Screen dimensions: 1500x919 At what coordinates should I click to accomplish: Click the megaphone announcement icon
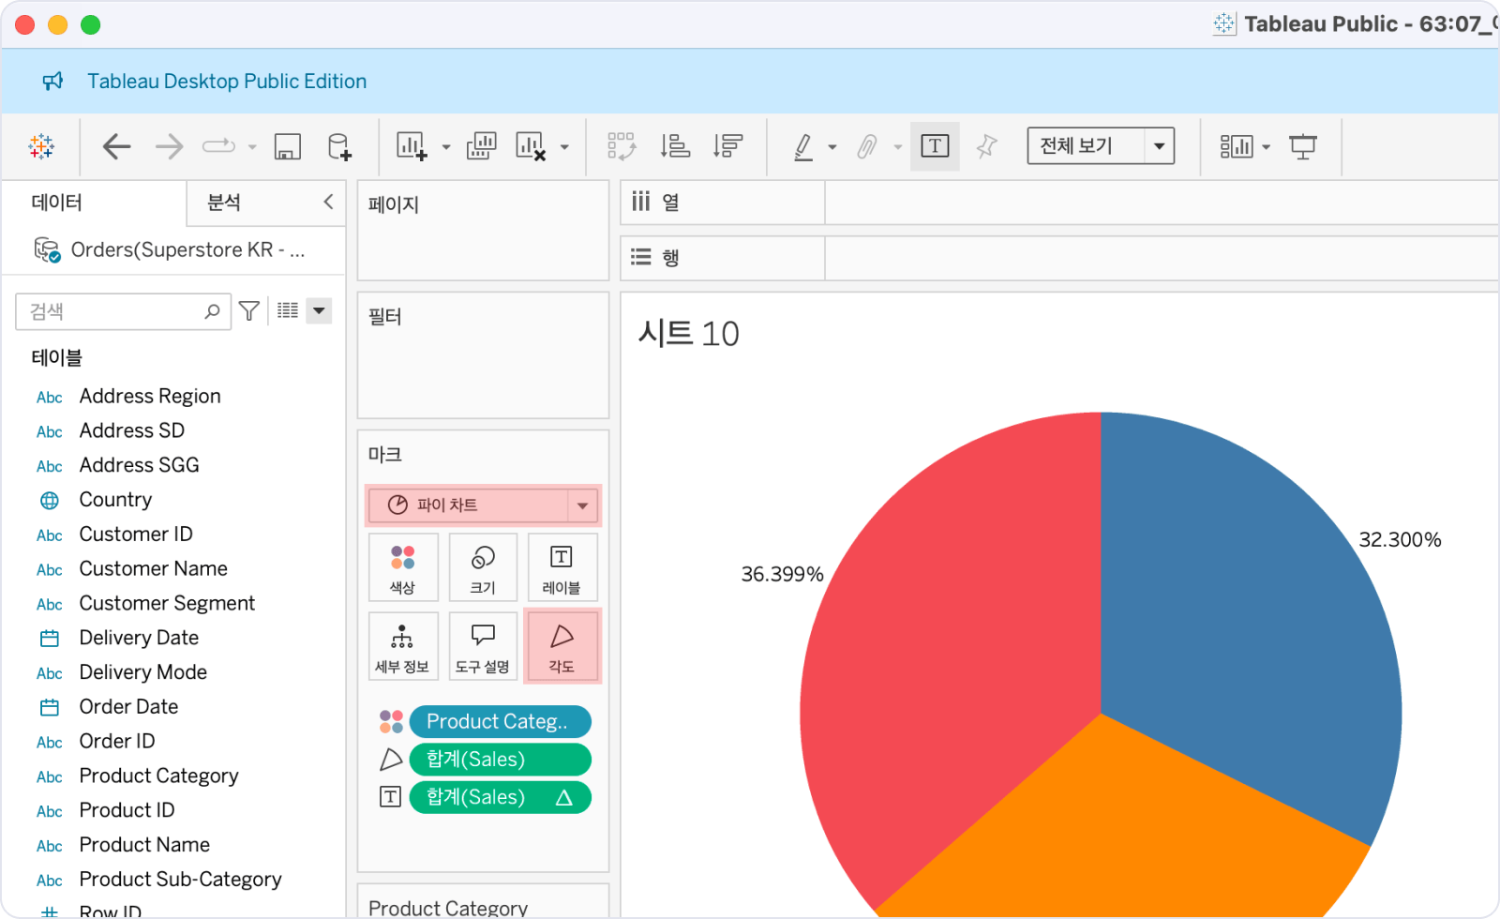point(52,82)
